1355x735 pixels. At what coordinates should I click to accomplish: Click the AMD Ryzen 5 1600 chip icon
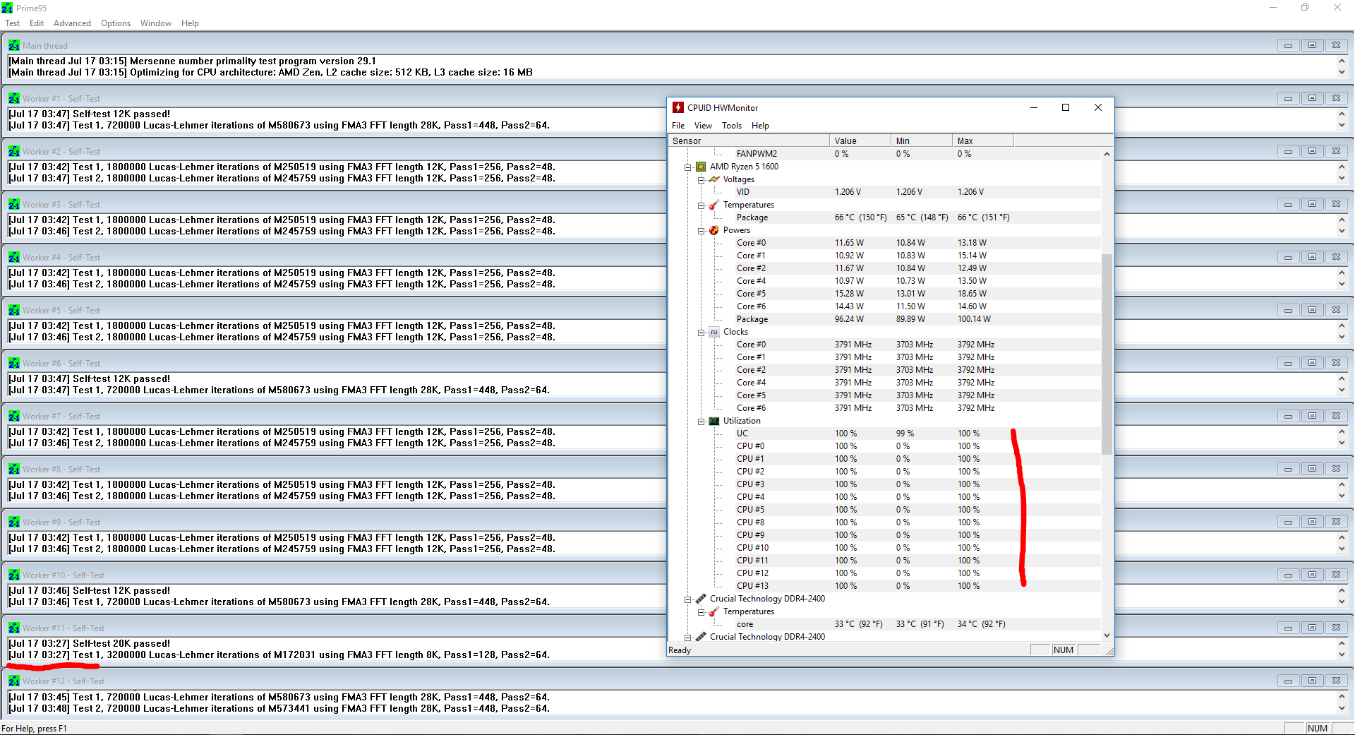[x=701, y=167]
